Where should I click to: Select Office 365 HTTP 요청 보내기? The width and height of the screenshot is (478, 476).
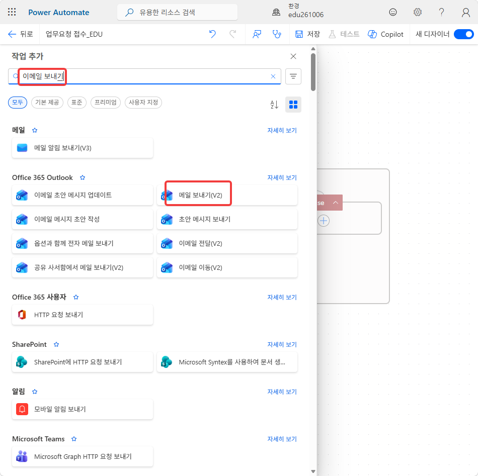83,315
